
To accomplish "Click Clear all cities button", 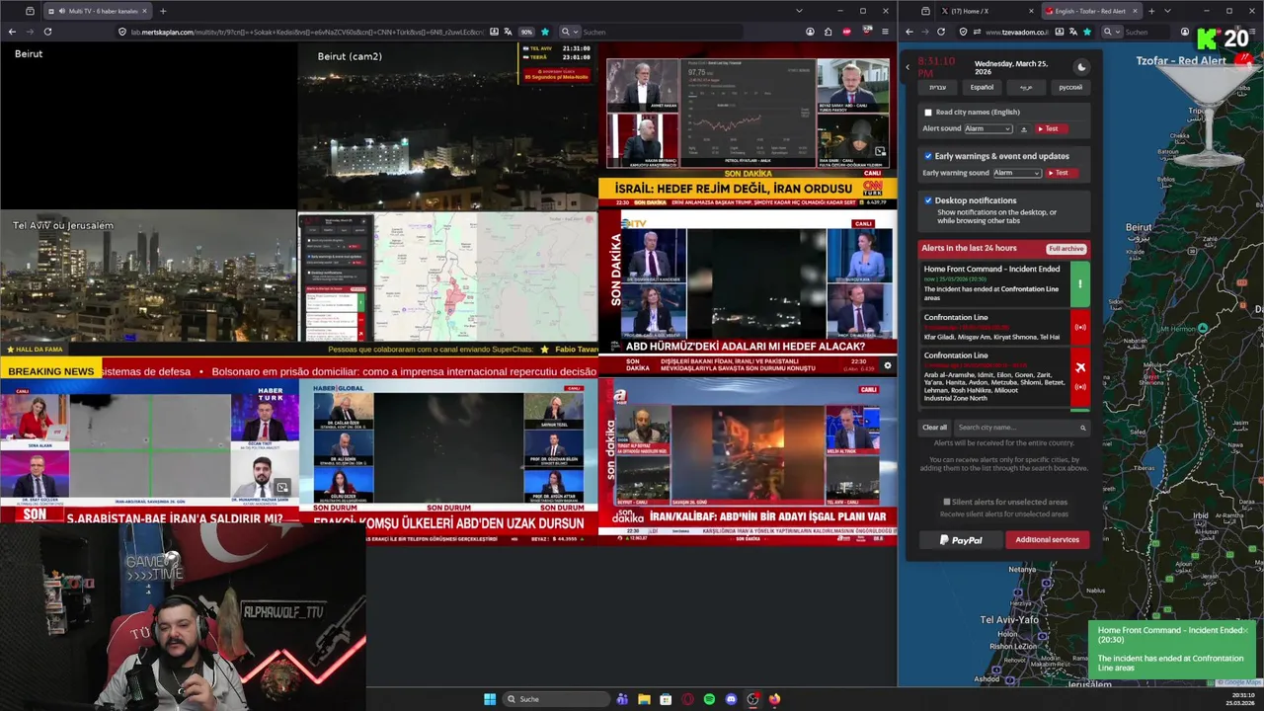I will [934, 428].
